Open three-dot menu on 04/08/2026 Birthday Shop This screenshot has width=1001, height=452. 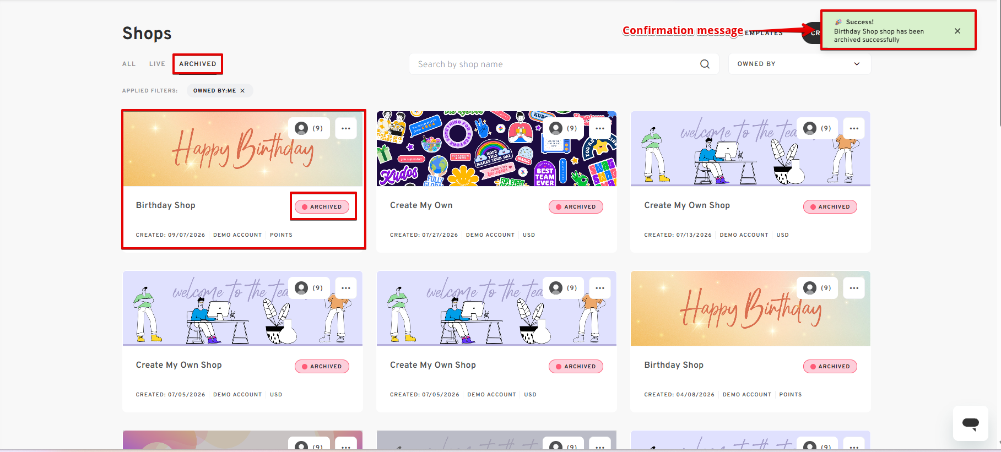[854, 288]
